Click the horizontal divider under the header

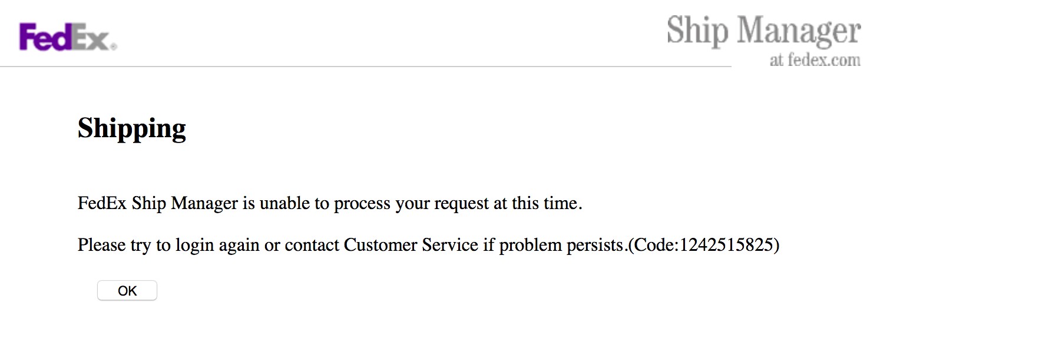point(365,67)
